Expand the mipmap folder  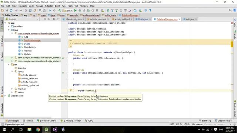12,89
